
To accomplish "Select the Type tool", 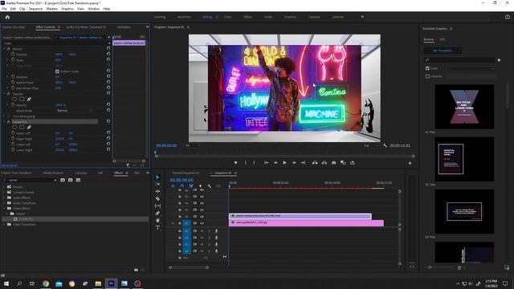I will (x=157, y=227).
